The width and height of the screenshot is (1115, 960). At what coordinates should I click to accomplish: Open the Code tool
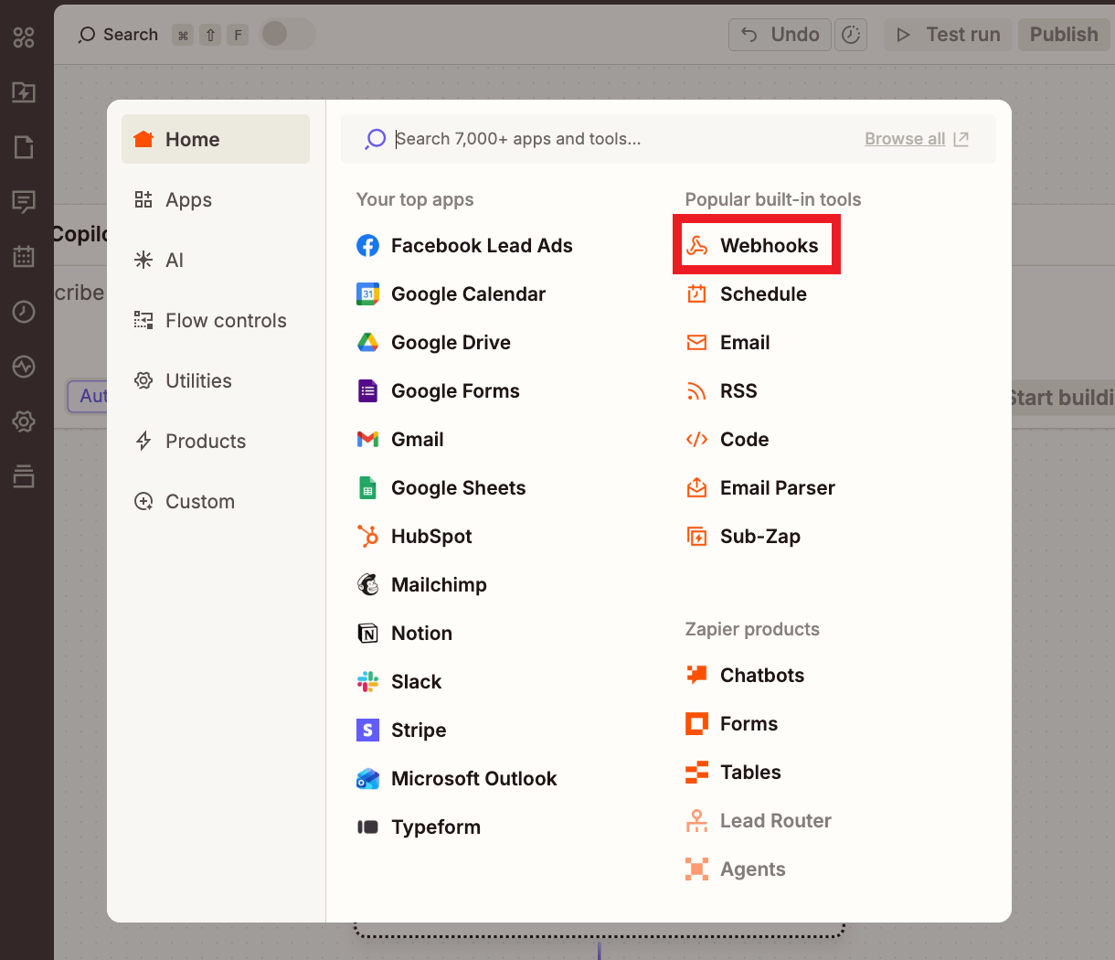(727, 439)
